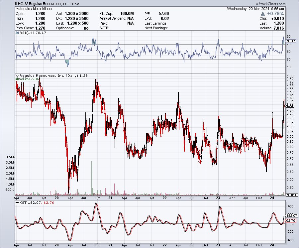Screen dimensions: 299x248
Task: Click the Last Earnings label
Action: (156, 23)
